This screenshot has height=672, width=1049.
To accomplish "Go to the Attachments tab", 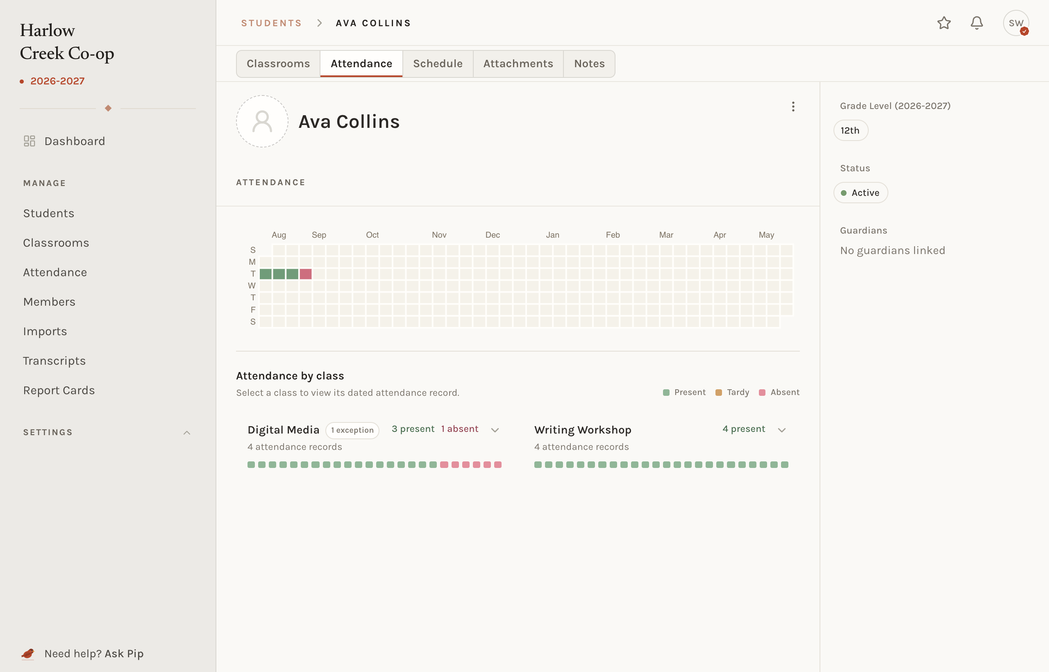I will point(518,64).
